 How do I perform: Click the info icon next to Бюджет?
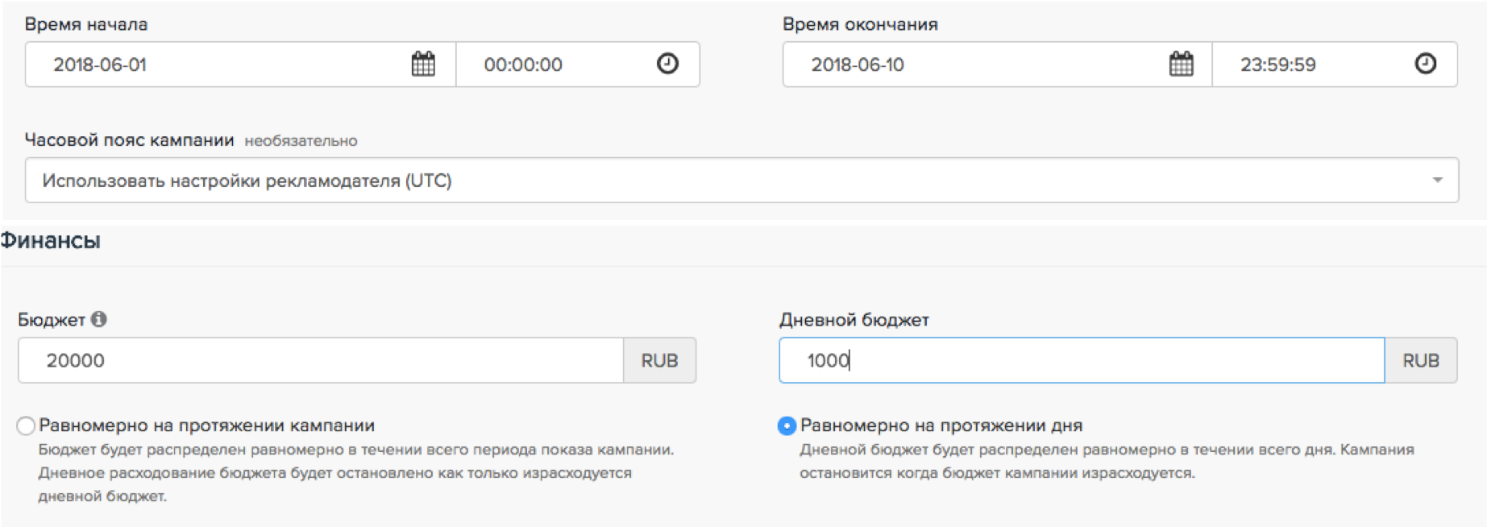point(99,319)
